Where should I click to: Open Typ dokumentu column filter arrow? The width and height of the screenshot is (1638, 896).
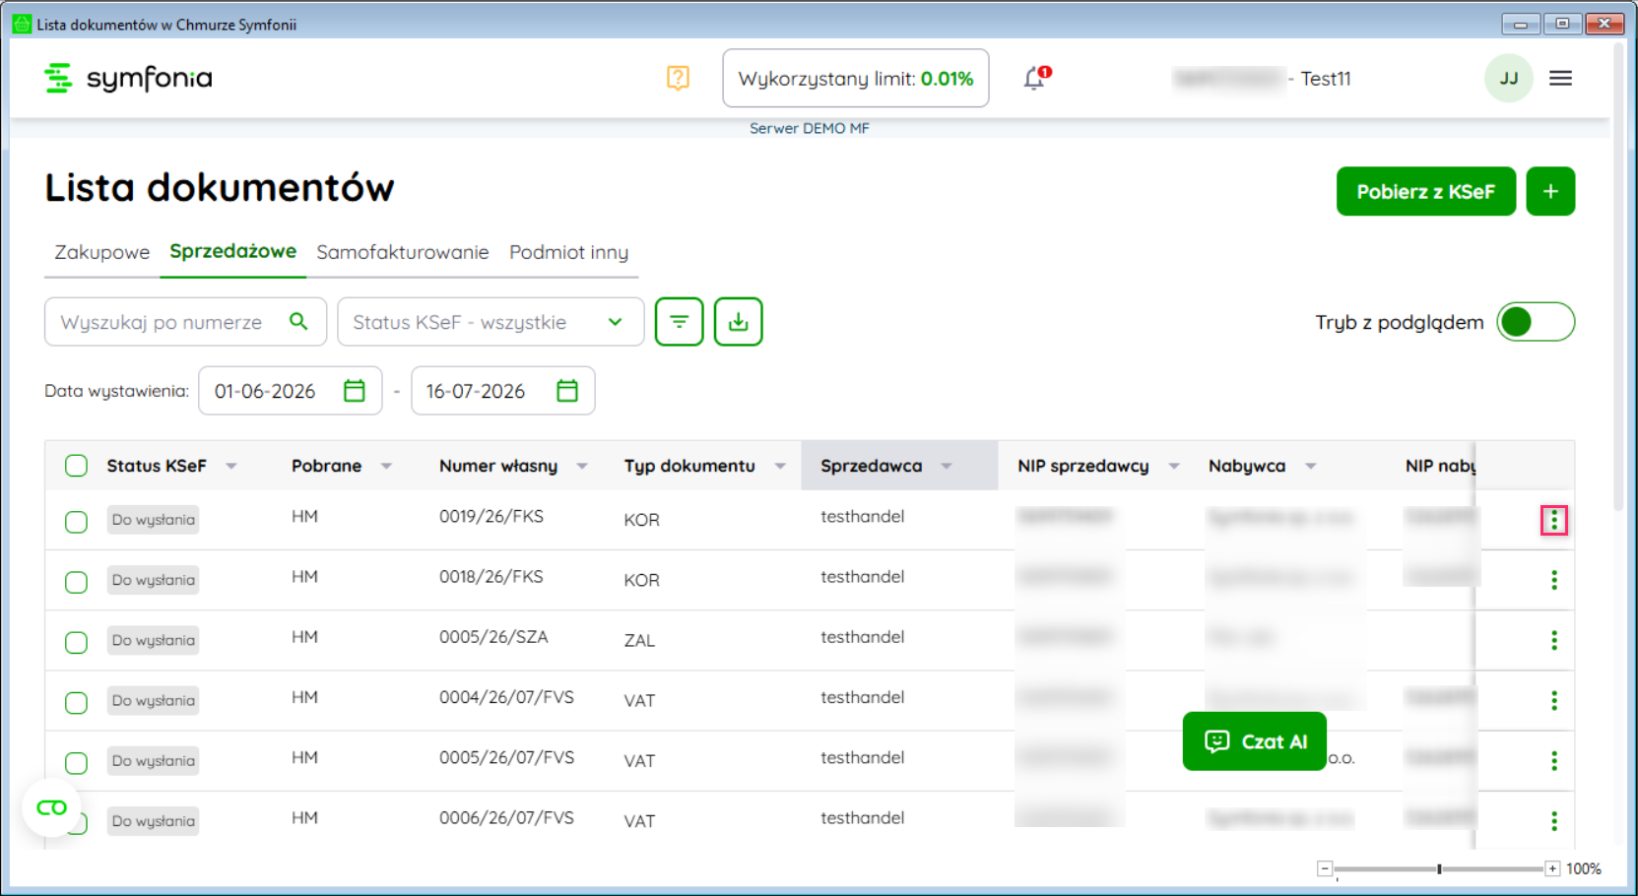780,466
